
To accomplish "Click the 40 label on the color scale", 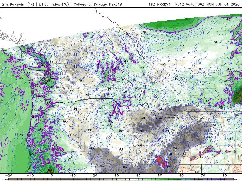I will [x=138, y=176].
